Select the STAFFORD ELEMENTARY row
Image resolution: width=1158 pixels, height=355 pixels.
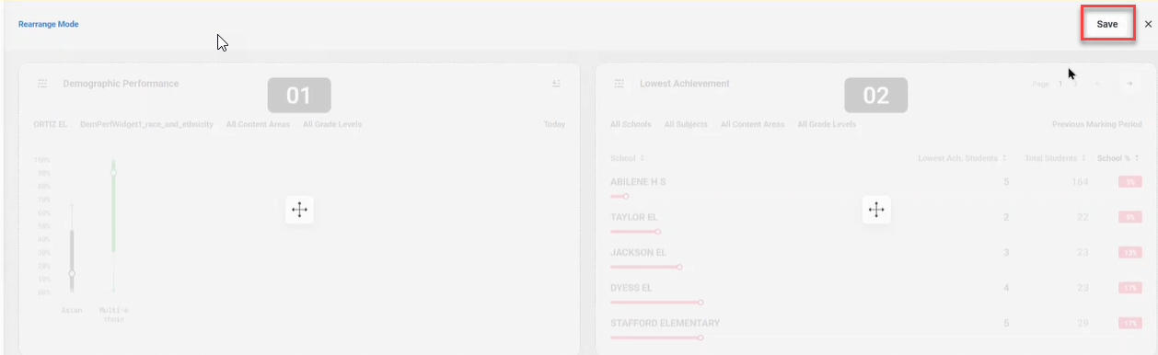875,327
